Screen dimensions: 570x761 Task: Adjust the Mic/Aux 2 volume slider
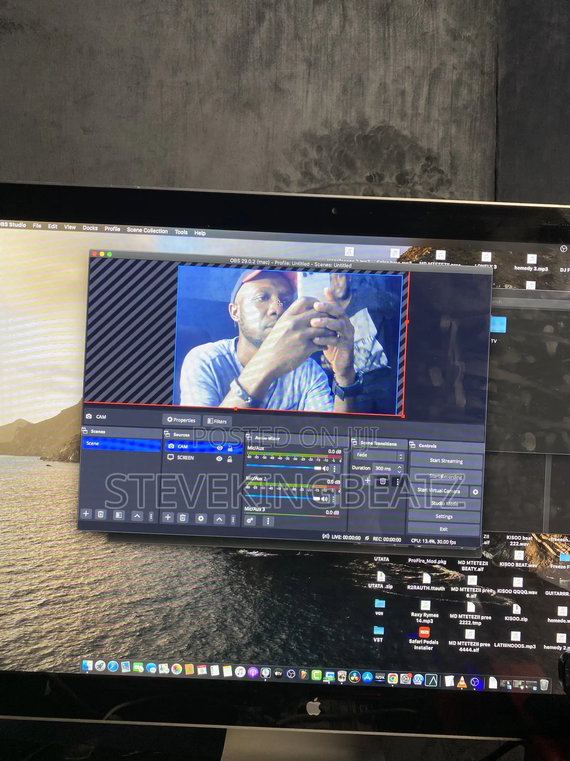(283, 497)
